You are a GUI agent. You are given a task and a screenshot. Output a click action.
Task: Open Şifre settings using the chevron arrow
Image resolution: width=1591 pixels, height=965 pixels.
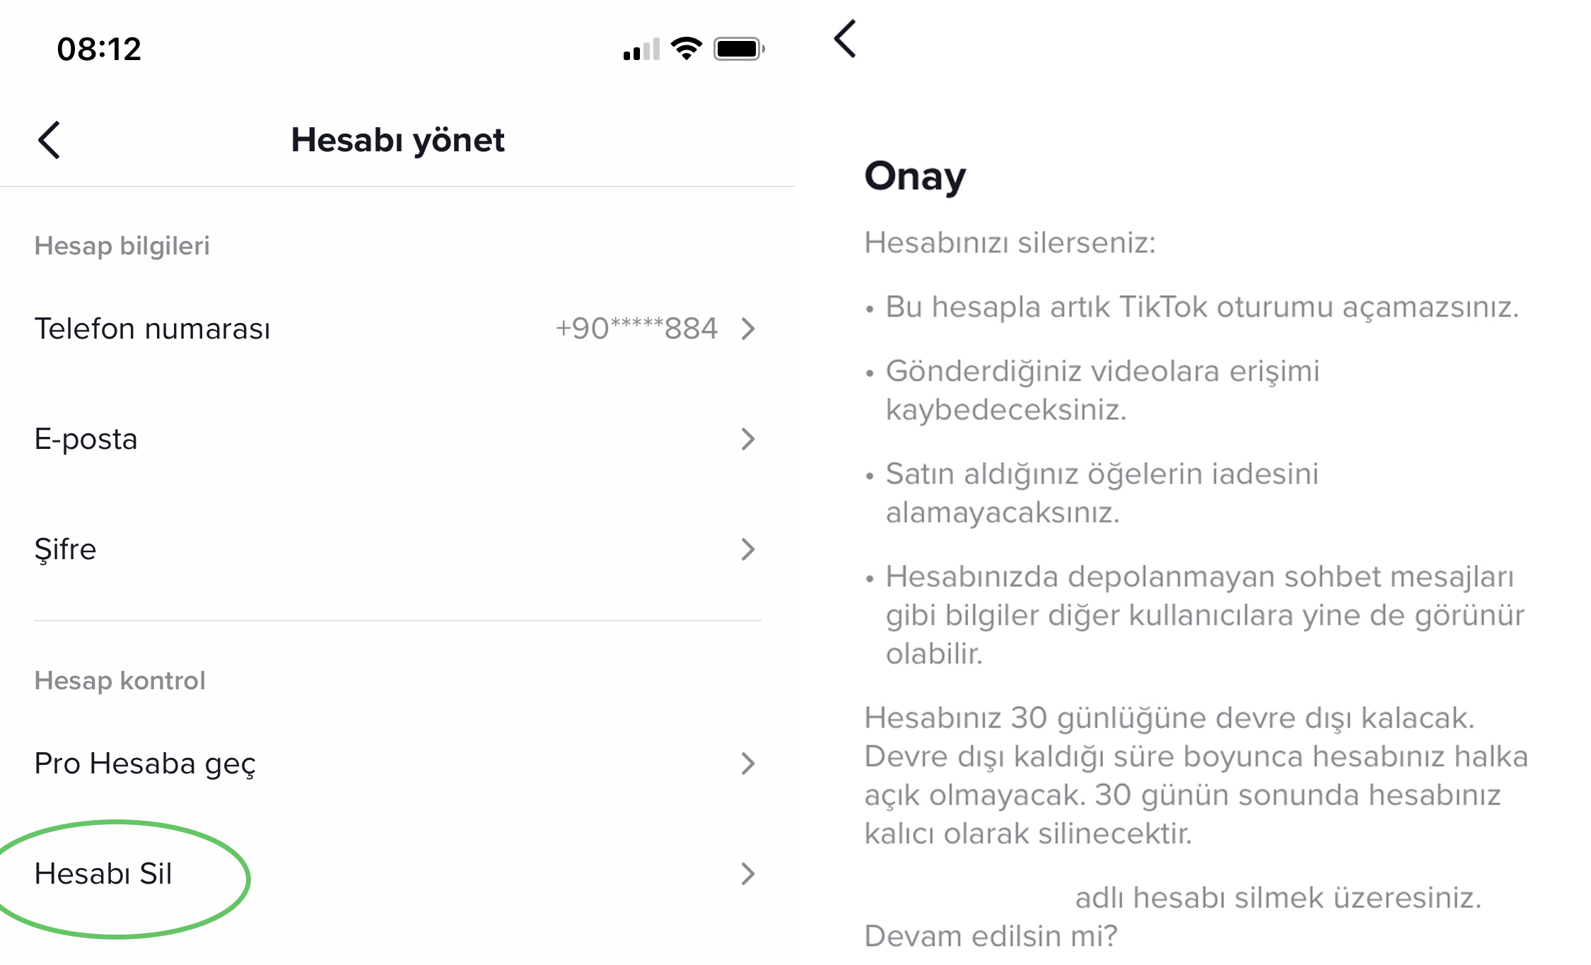[x=747, y=549]
